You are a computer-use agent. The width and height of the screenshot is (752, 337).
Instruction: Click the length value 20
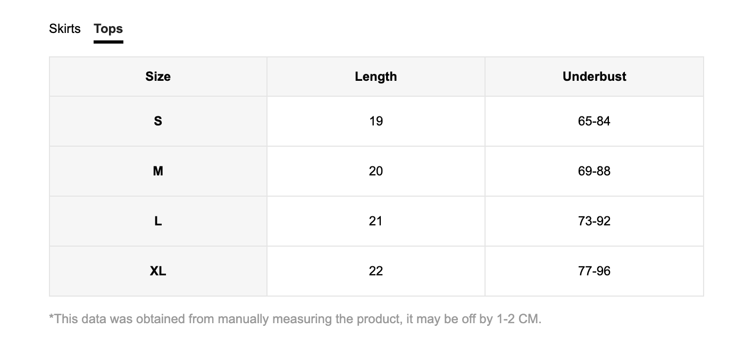tap(376, 171)
